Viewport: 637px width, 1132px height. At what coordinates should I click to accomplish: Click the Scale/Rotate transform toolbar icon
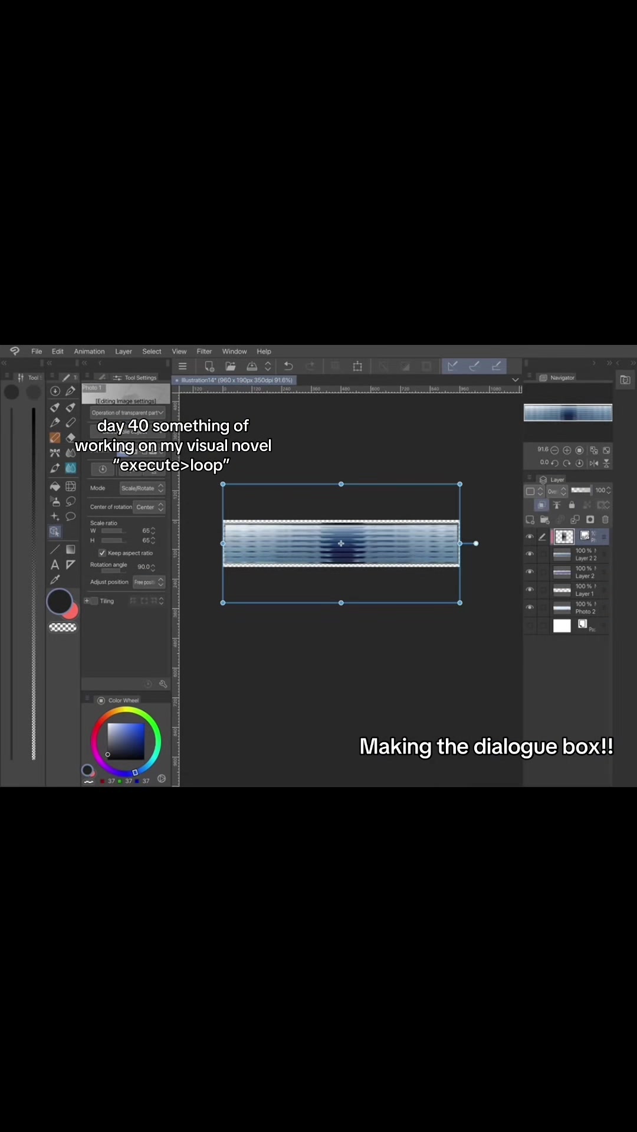pos(357,366)
